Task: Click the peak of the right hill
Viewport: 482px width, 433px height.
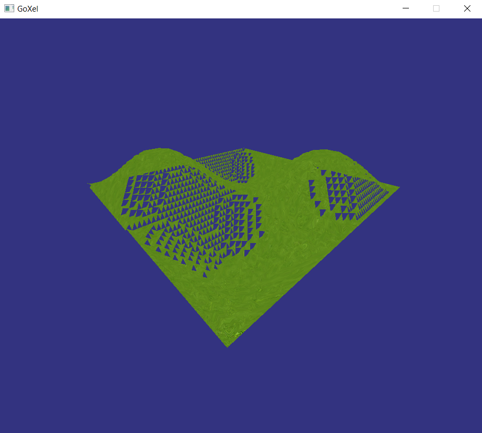Action: click(322, 152)
